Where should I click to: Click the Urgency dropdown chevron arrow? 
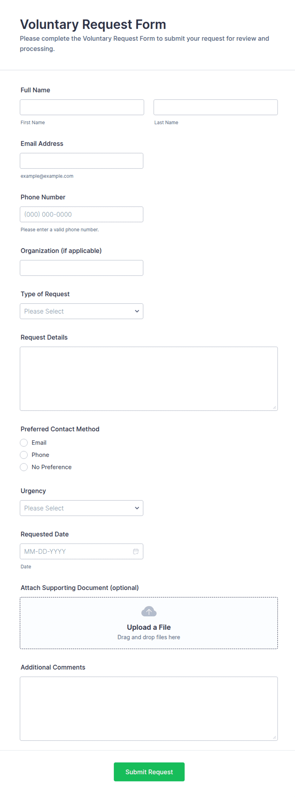(137, 508)
